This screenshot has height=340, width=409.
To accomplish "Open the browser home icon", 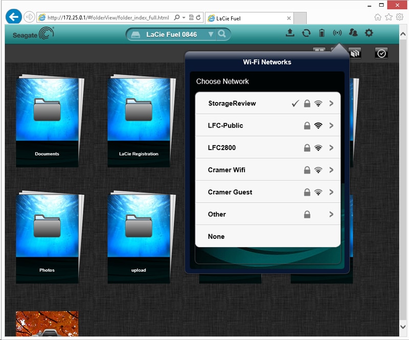I will point(377,17).
